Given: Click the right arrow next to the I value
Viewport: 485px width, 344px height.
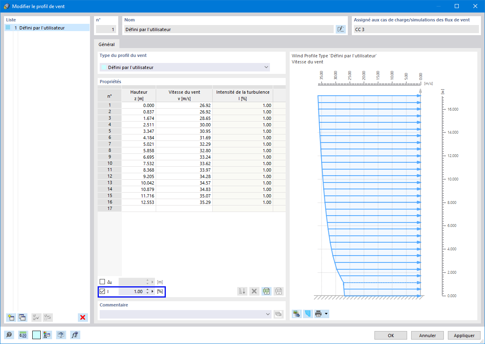Looking at the screenshot, I should 153,291.
